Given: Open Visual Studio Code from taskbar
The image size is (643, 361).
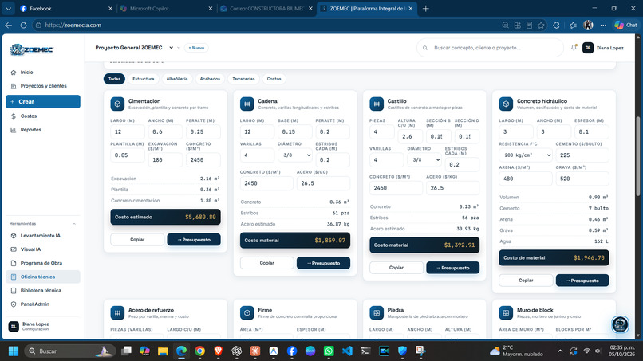Looking at the screenshot, I should pyautogui.click(x=347, y=351).
